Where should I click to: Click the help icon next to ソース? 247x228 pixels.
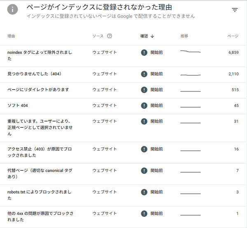pyautogui.click(x=110, y=36)
